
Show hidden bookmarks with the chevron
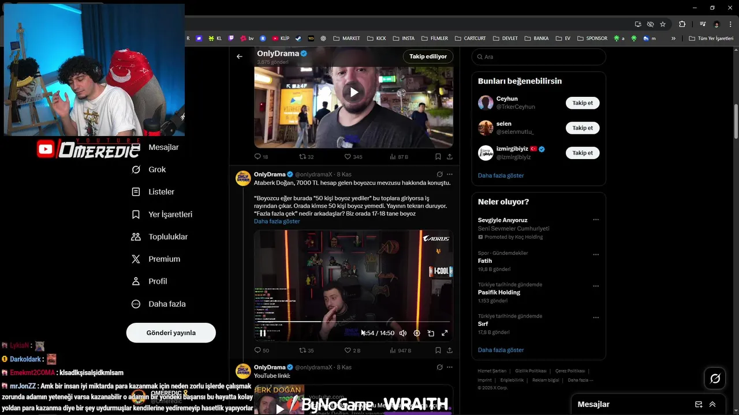673,38
